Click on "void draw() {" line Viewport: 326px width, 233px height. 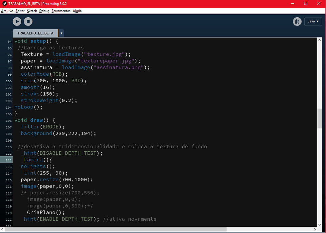point(35,120)
